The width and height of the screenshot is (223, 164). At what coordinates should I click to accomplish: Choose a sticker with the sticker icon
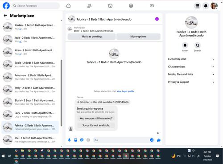point(82,140)
